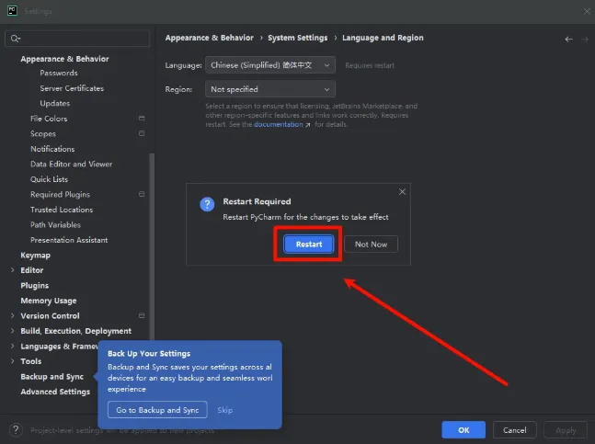Select Backup and Sync in settings tree

coord(52,377)
